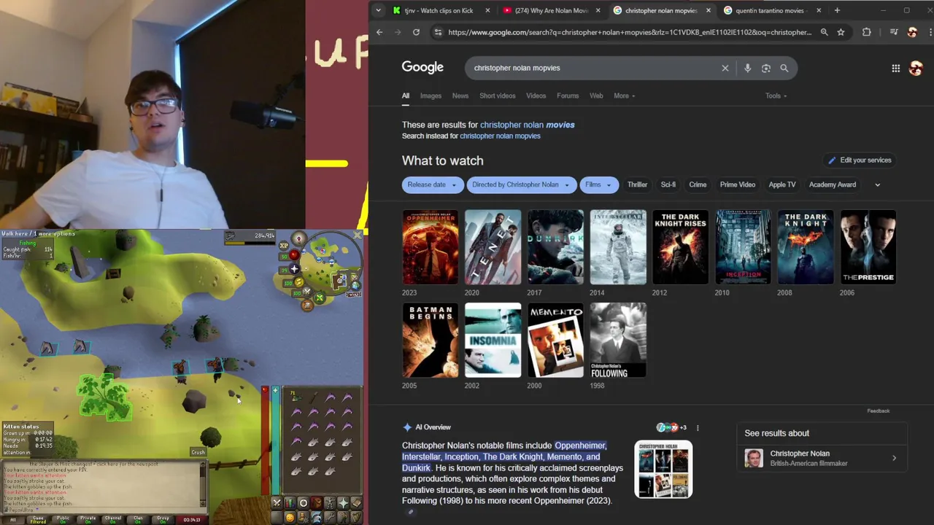Toggle the Crime filter chip
The height and width of the screenshot is (525, 934).
click(698, 184)
